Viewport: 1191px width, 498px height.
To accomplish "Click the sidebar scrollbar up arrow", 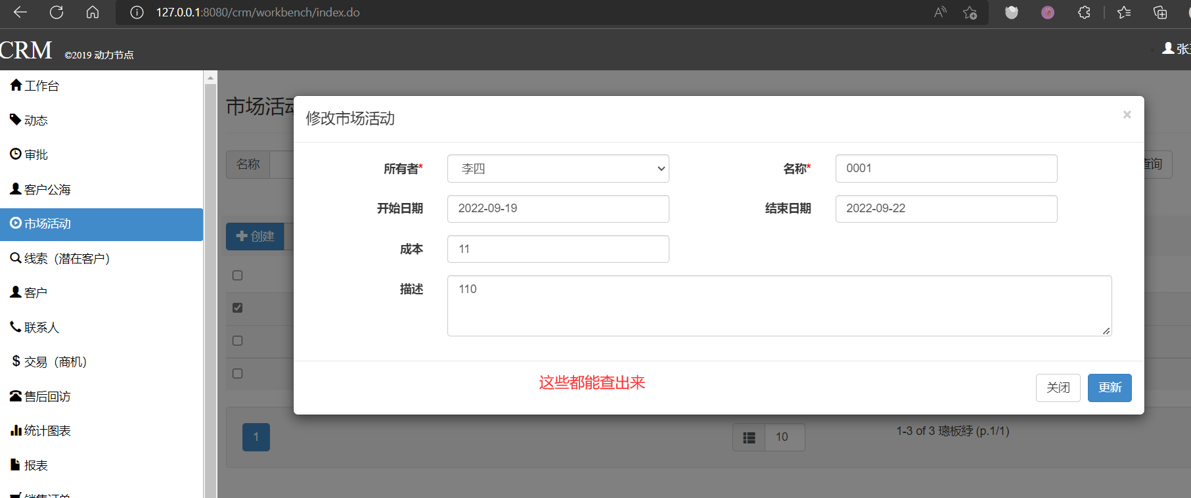I will [210, 78].
